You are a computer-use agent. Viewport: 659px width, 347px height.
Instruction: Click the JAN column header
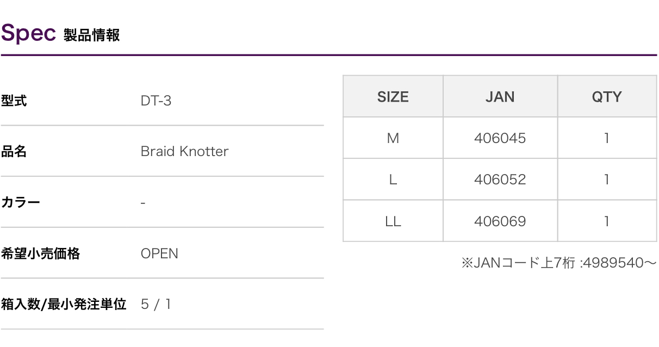500,97
